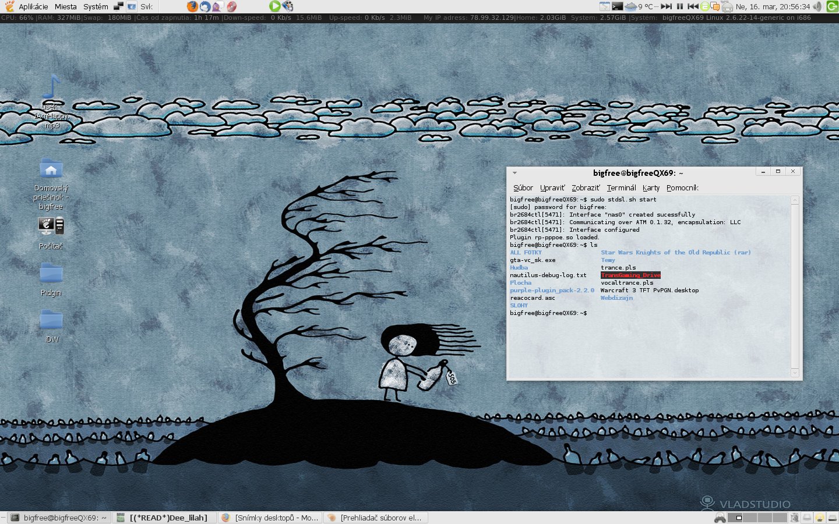The image size is (839, 524).
Task: Switch to Snímky desktopů Mozilla taskbar window
Action: [270, 518]
